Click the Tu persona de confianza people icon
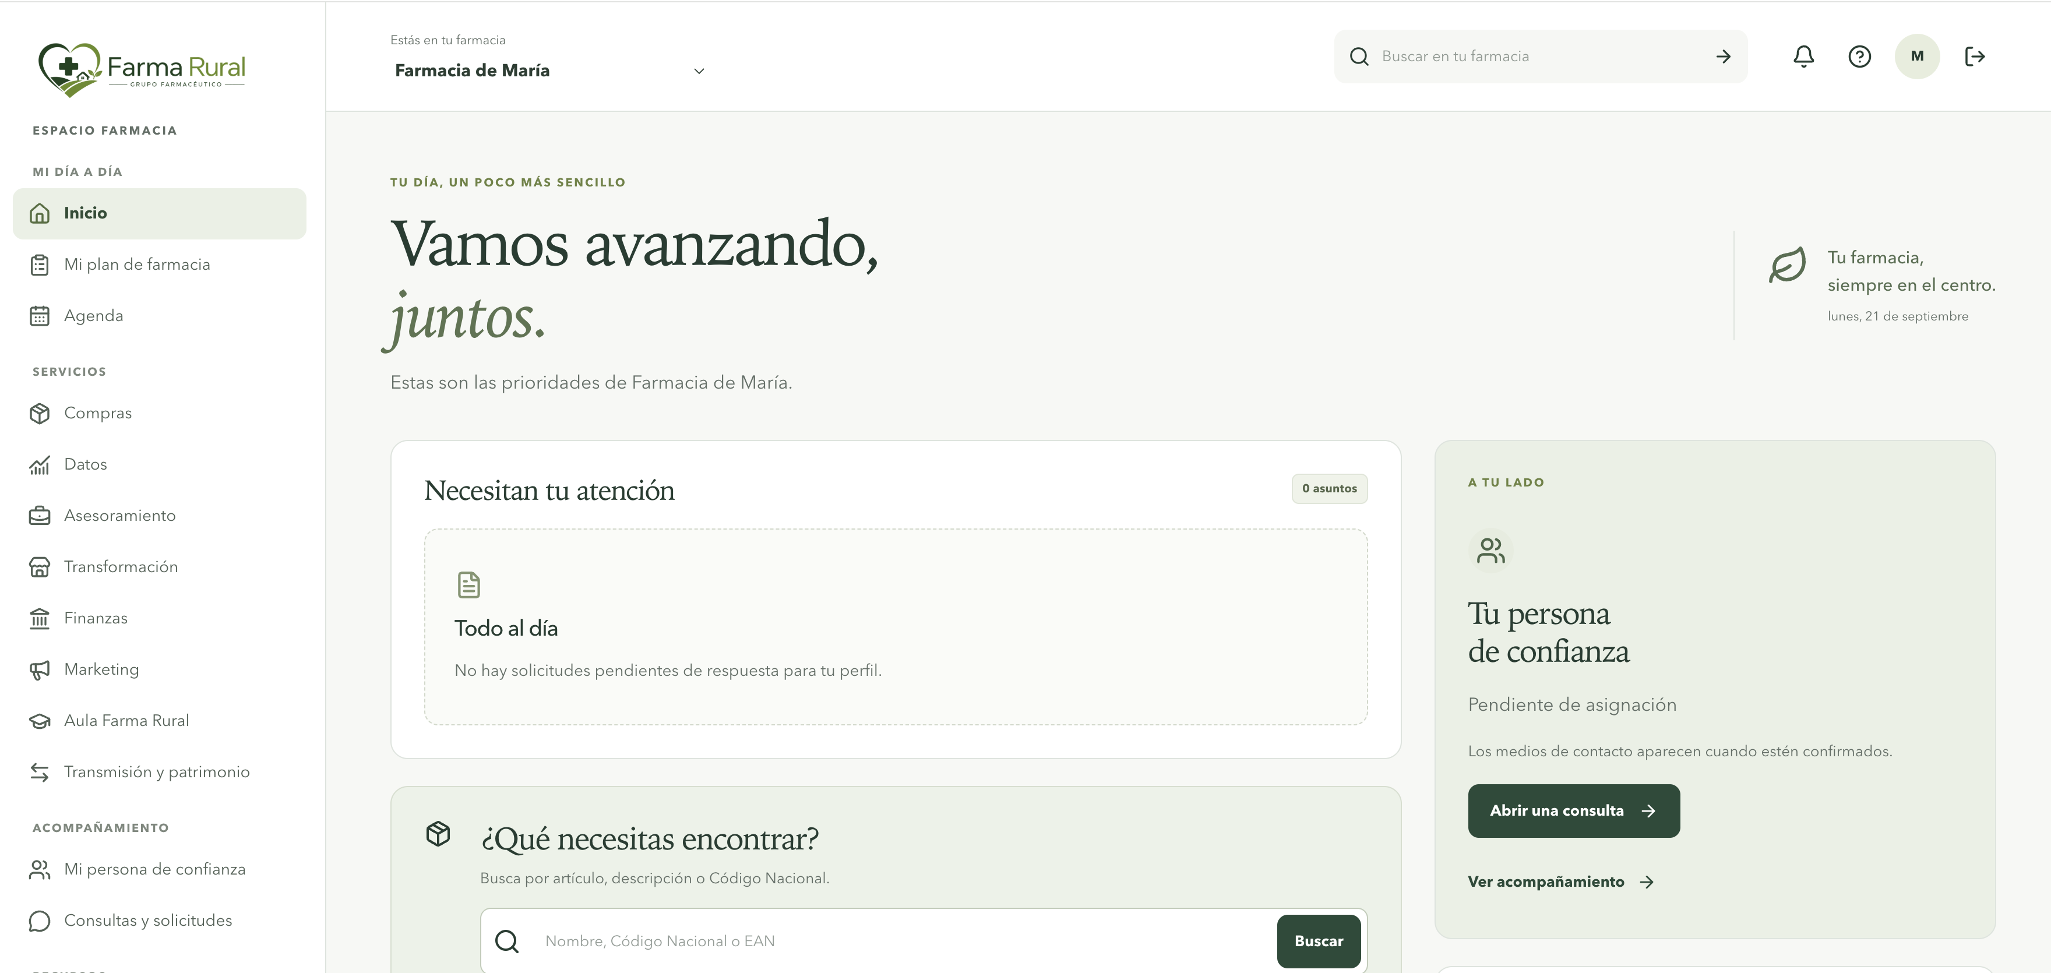2051x973 pixels. [x=1490, y=551]
